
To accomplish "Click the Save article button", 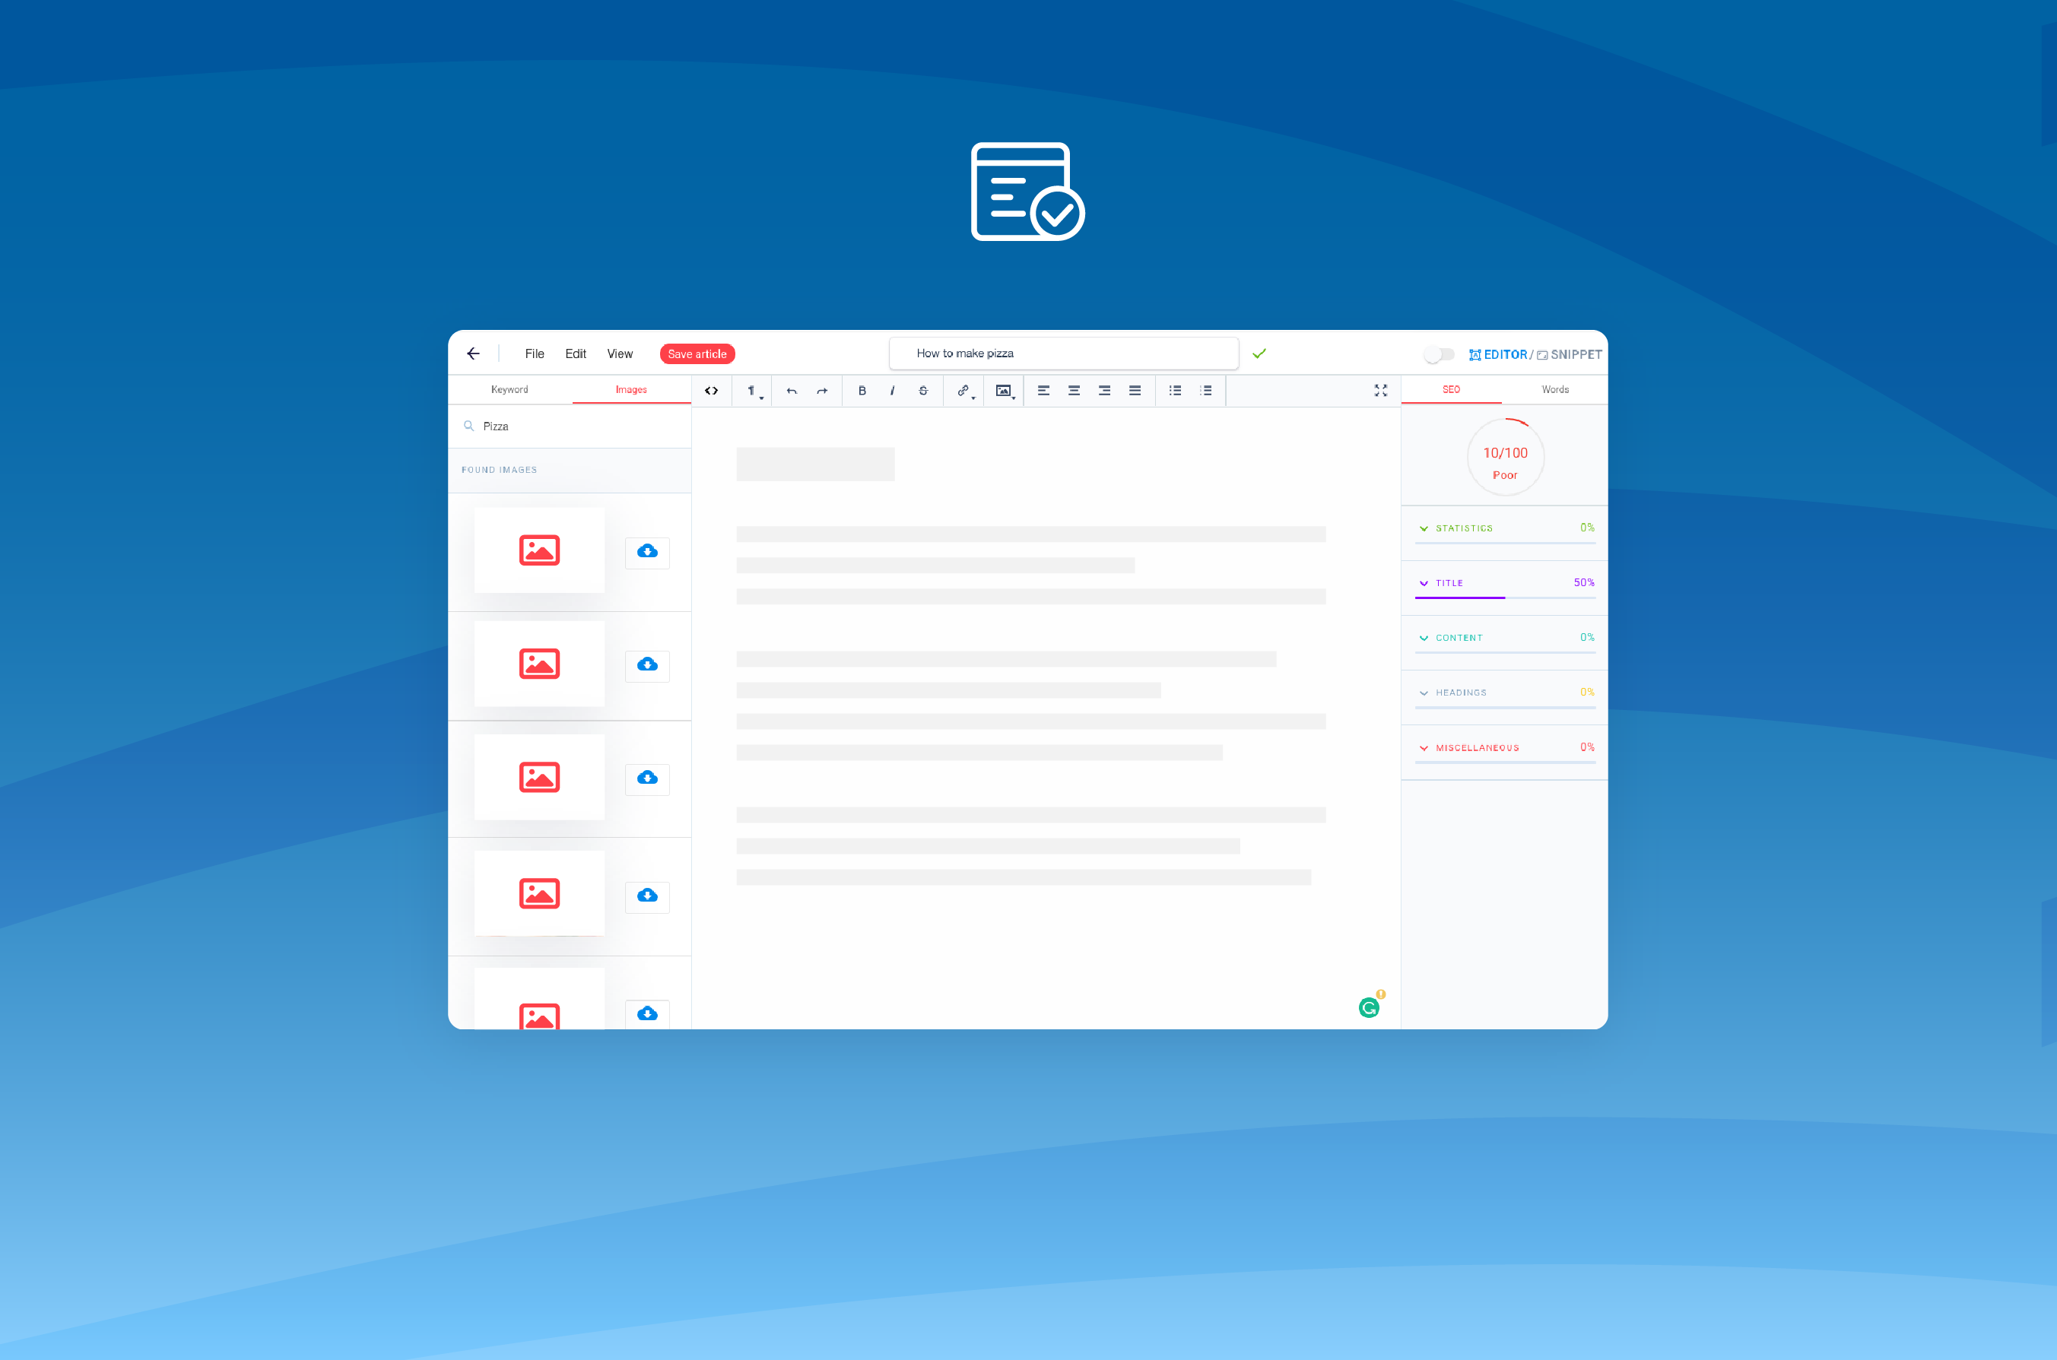I will [698, 353].
